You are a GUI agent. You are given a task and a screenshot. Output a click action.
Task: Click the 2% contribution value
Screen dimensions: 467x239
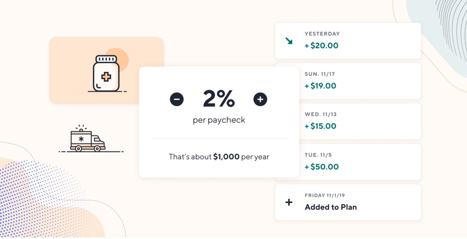[x=219, y=99]
